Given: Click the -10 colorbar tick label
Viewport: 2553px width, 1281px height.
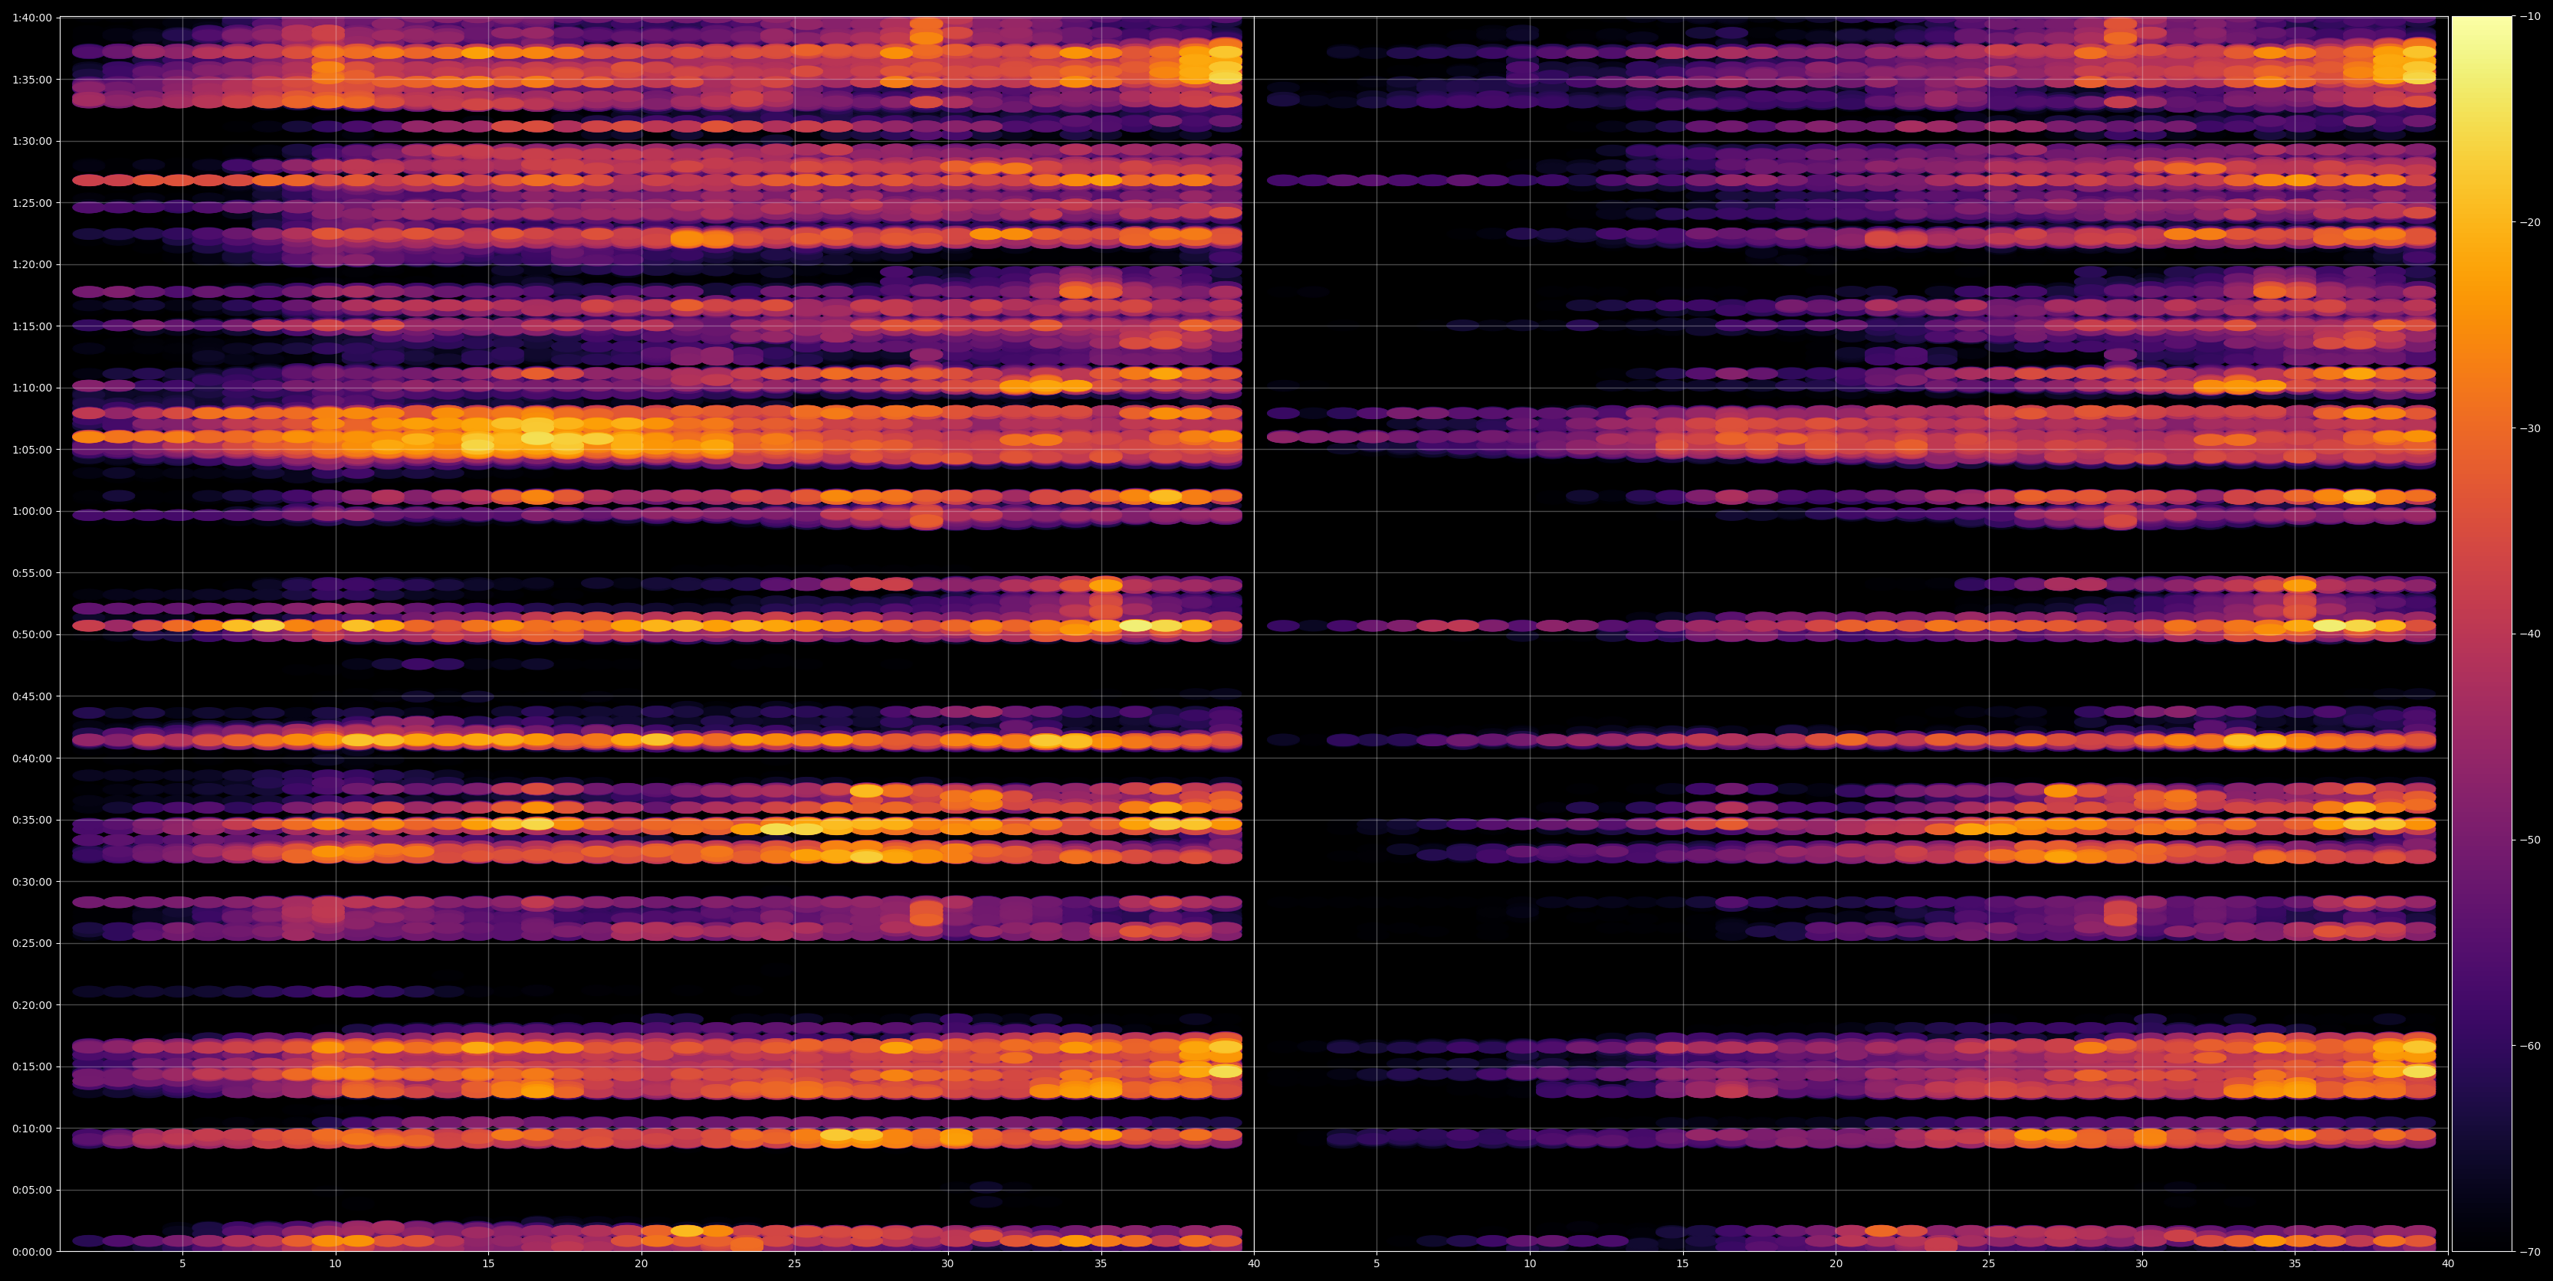Looking at the screenshot, I should pyautogui.click(x=2530, y=17).
